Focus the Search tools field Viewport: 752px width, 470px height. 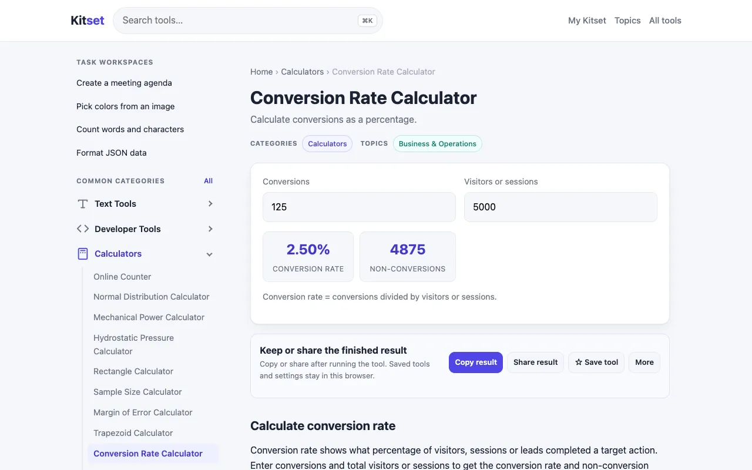point(248,21)
